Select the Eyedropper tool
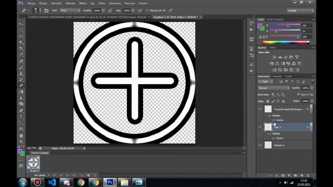333x187 pixels. coord(21,55)
